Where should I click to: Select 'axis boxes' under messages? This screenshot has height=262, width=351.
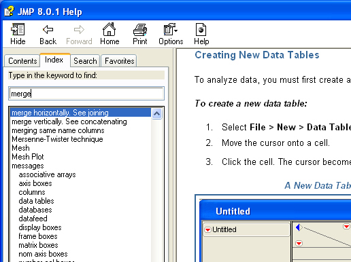[35, 183]
